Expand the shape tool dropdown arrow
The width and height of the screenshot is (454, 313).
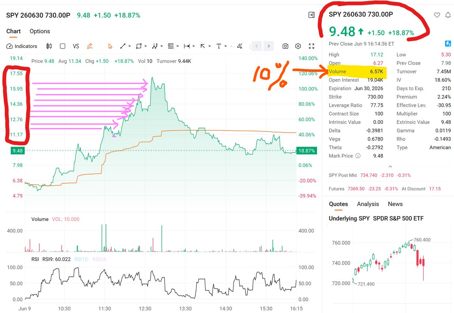pos(146,46)
